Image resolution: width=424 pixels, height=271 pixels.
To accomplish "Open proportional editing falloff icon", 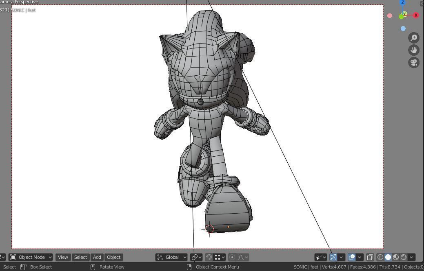I will pos(242,257).
